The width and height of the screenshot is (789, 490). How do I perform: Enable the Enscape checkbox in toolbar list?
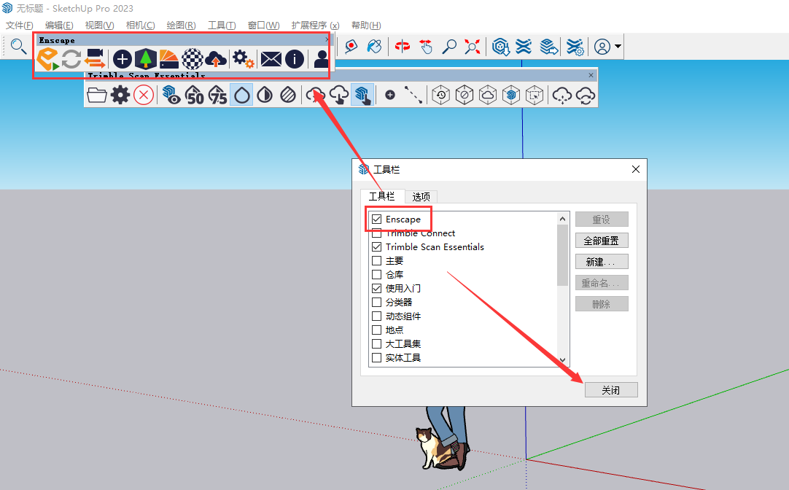coord(376,219)
